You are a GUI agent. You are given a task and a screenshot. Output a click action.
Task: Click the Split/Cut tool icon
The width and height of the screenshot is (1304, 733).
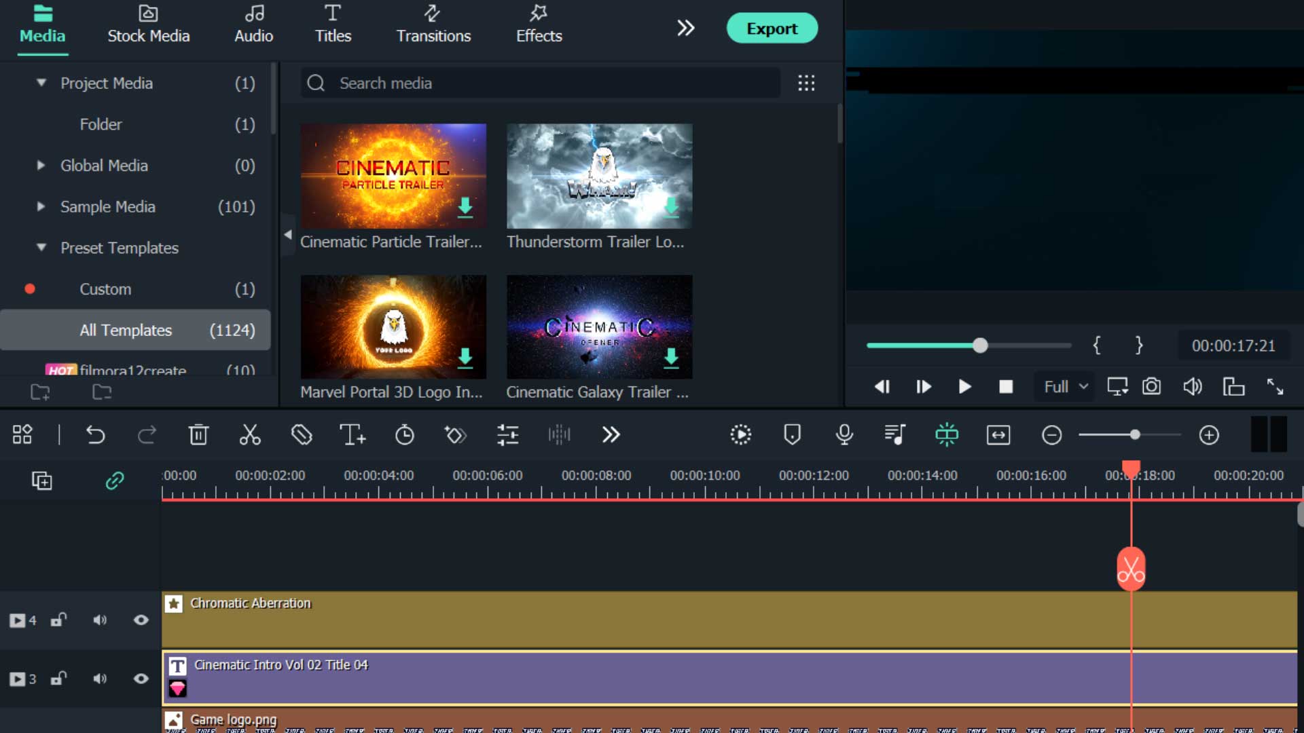pos(250,435)
